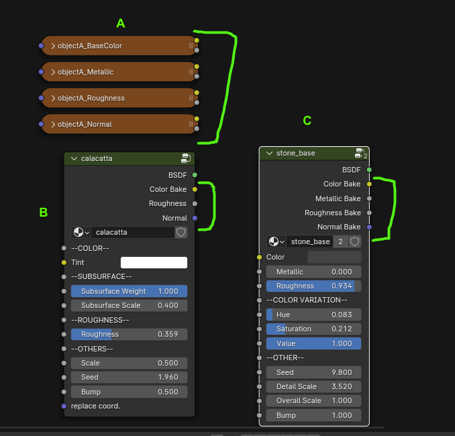Click objectA_Roughness vector input socket

pyautogui.click(x=41, y=98)
